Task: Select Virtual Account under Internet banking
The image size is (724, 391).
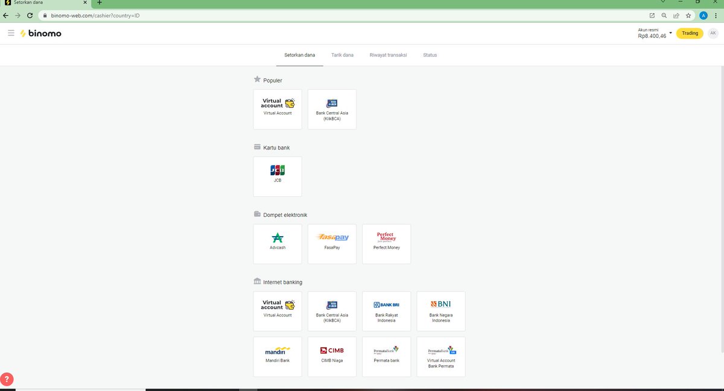Action: (x=278, y=311)
